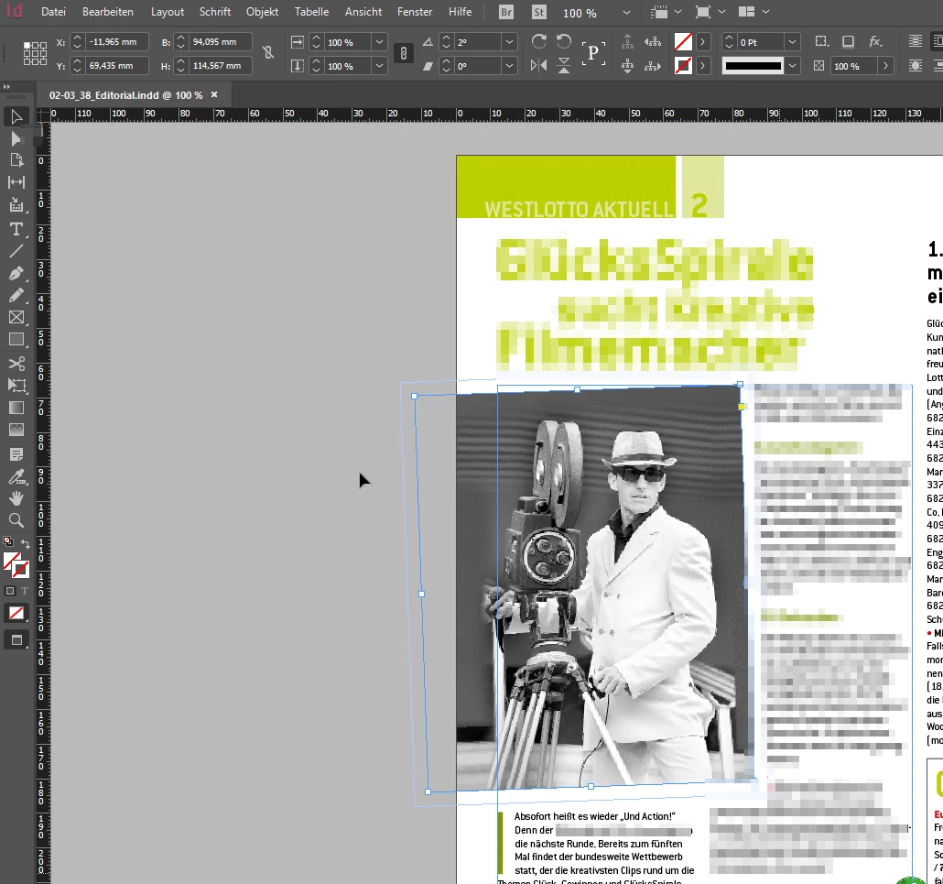
Task: Select the Direct Selection tool
Action: point(16,139)
